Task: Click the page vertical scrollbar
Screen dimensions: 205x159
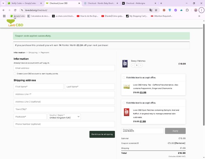Action: pyautogui.click(x=204, y=75)
